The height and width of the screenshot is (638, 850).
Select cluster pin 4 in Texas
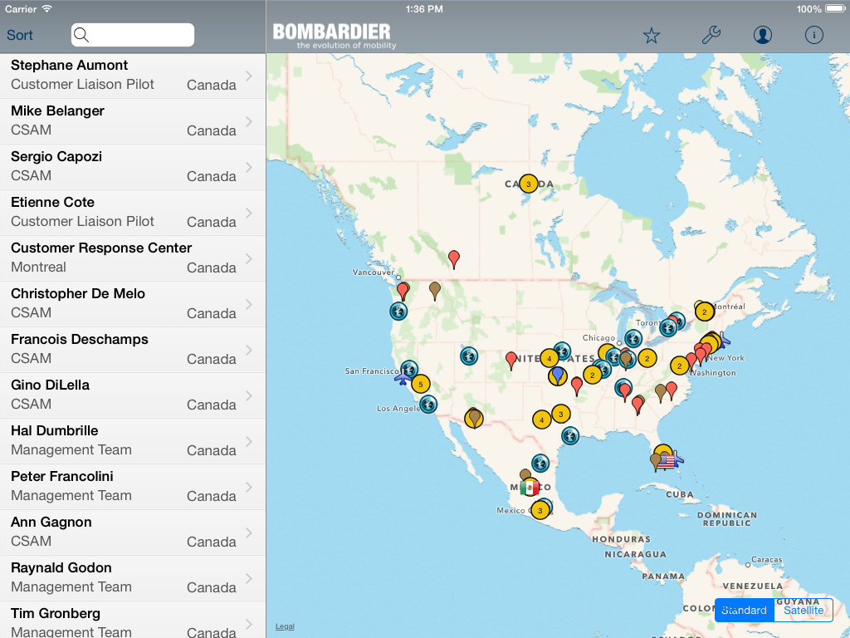tap(541, 420)
